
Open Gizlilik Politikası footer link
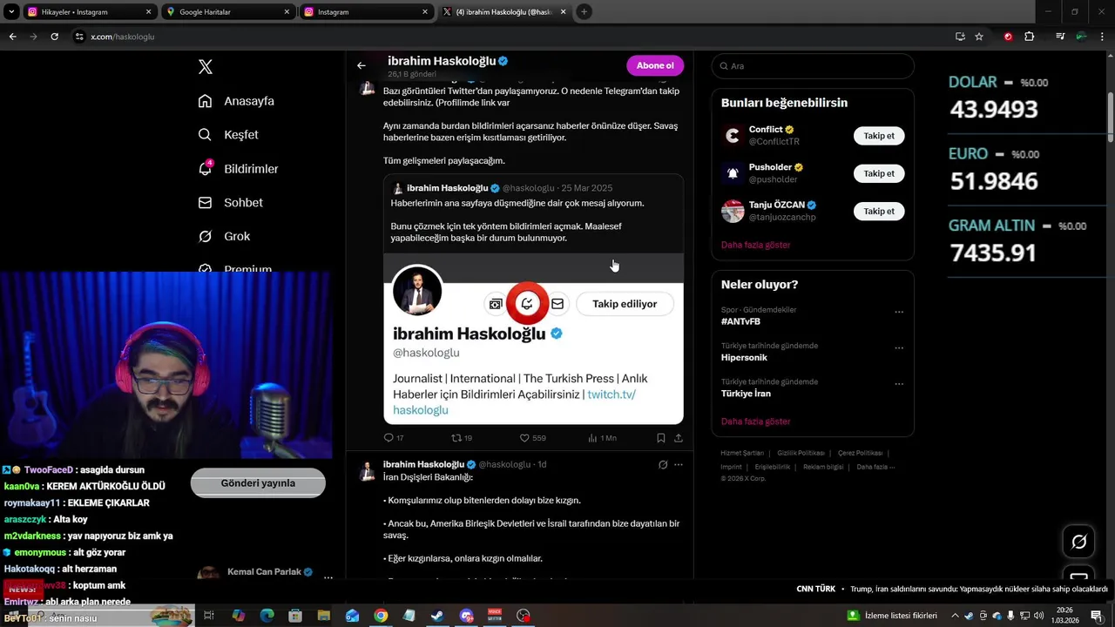(801, 453)
